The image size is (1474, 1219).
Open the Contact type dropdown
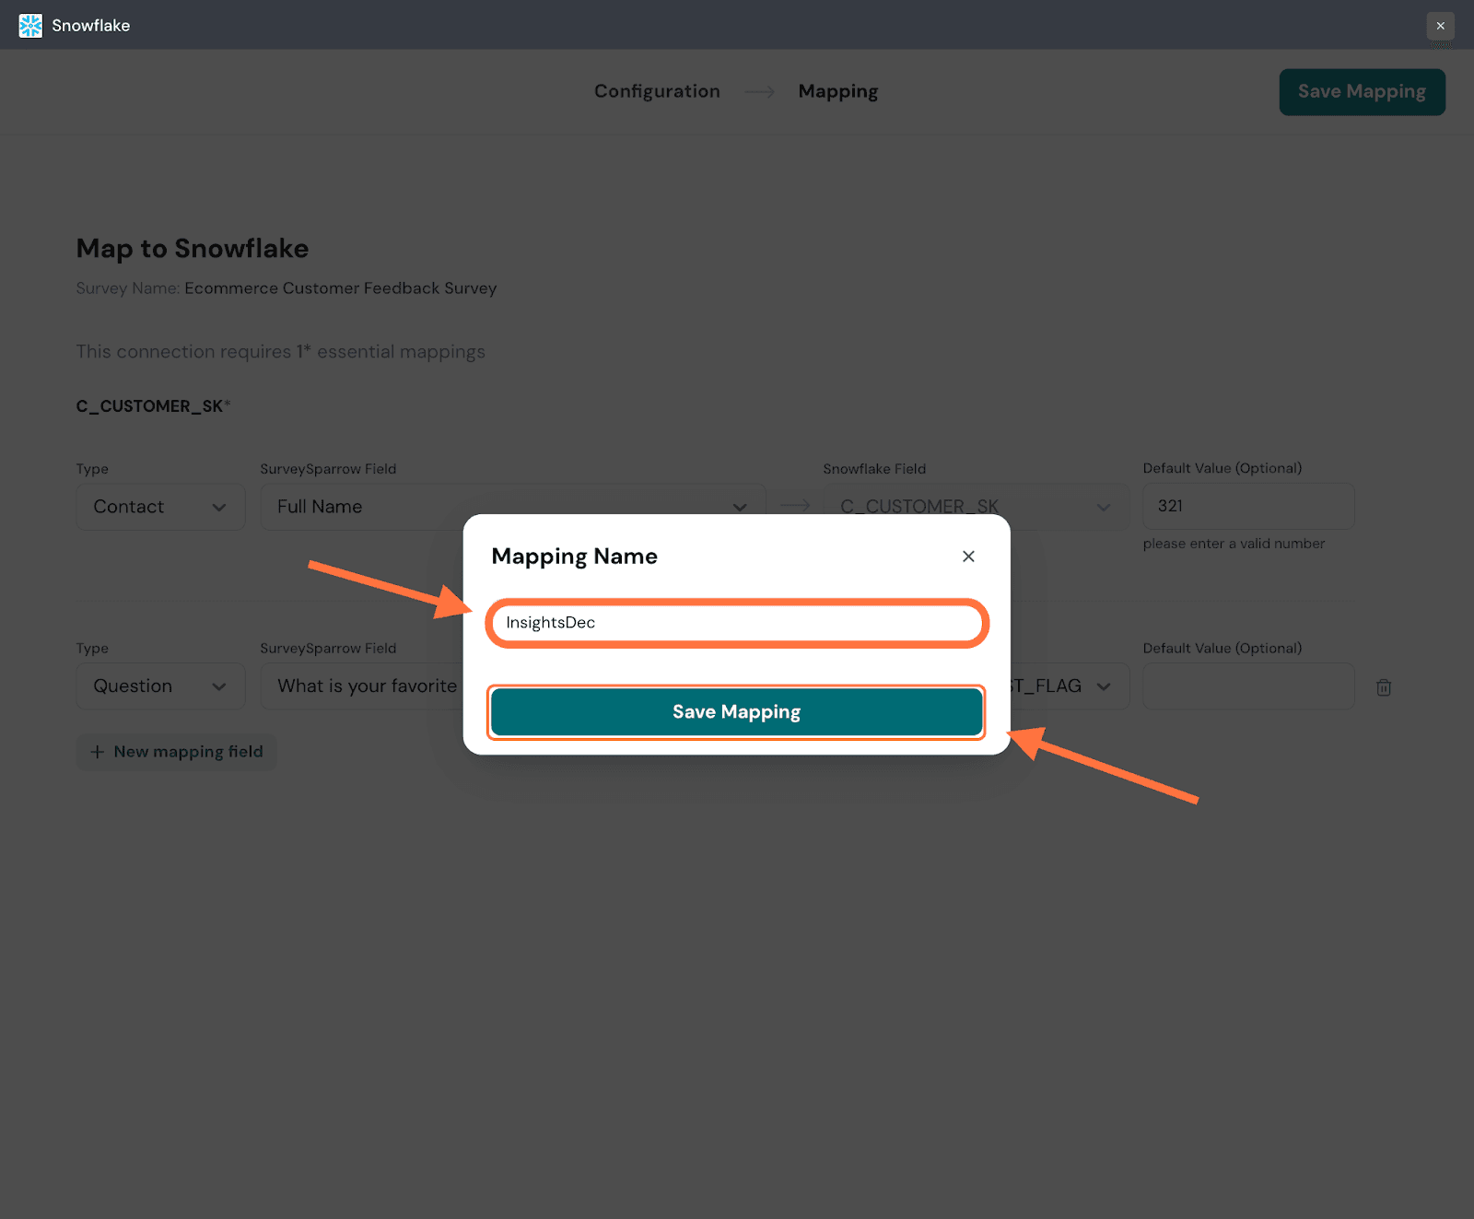(x=160, y=507)
